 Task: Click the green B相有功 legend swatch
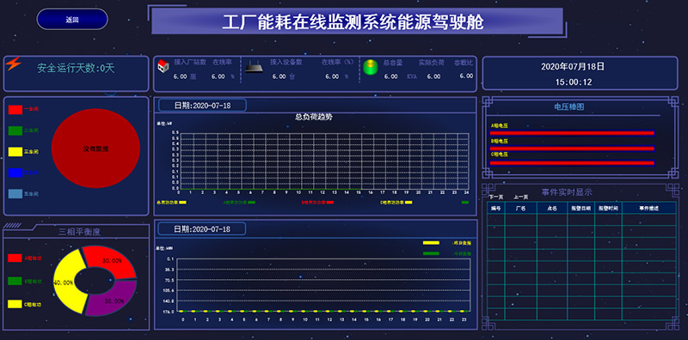15,281
